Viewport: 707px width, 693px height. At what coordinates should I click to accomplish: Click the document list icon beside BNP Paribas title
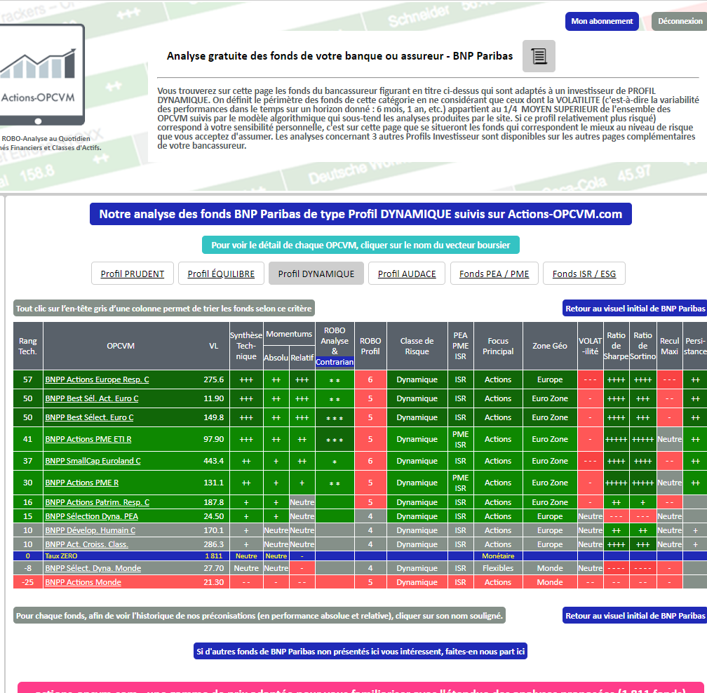539,56
